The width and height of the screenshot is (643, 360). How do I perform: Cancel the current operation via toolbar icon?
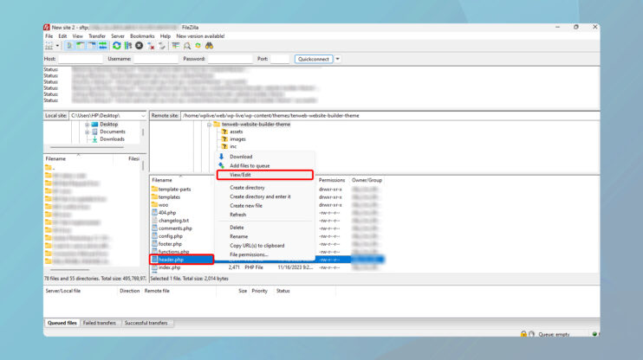[140, 45]
